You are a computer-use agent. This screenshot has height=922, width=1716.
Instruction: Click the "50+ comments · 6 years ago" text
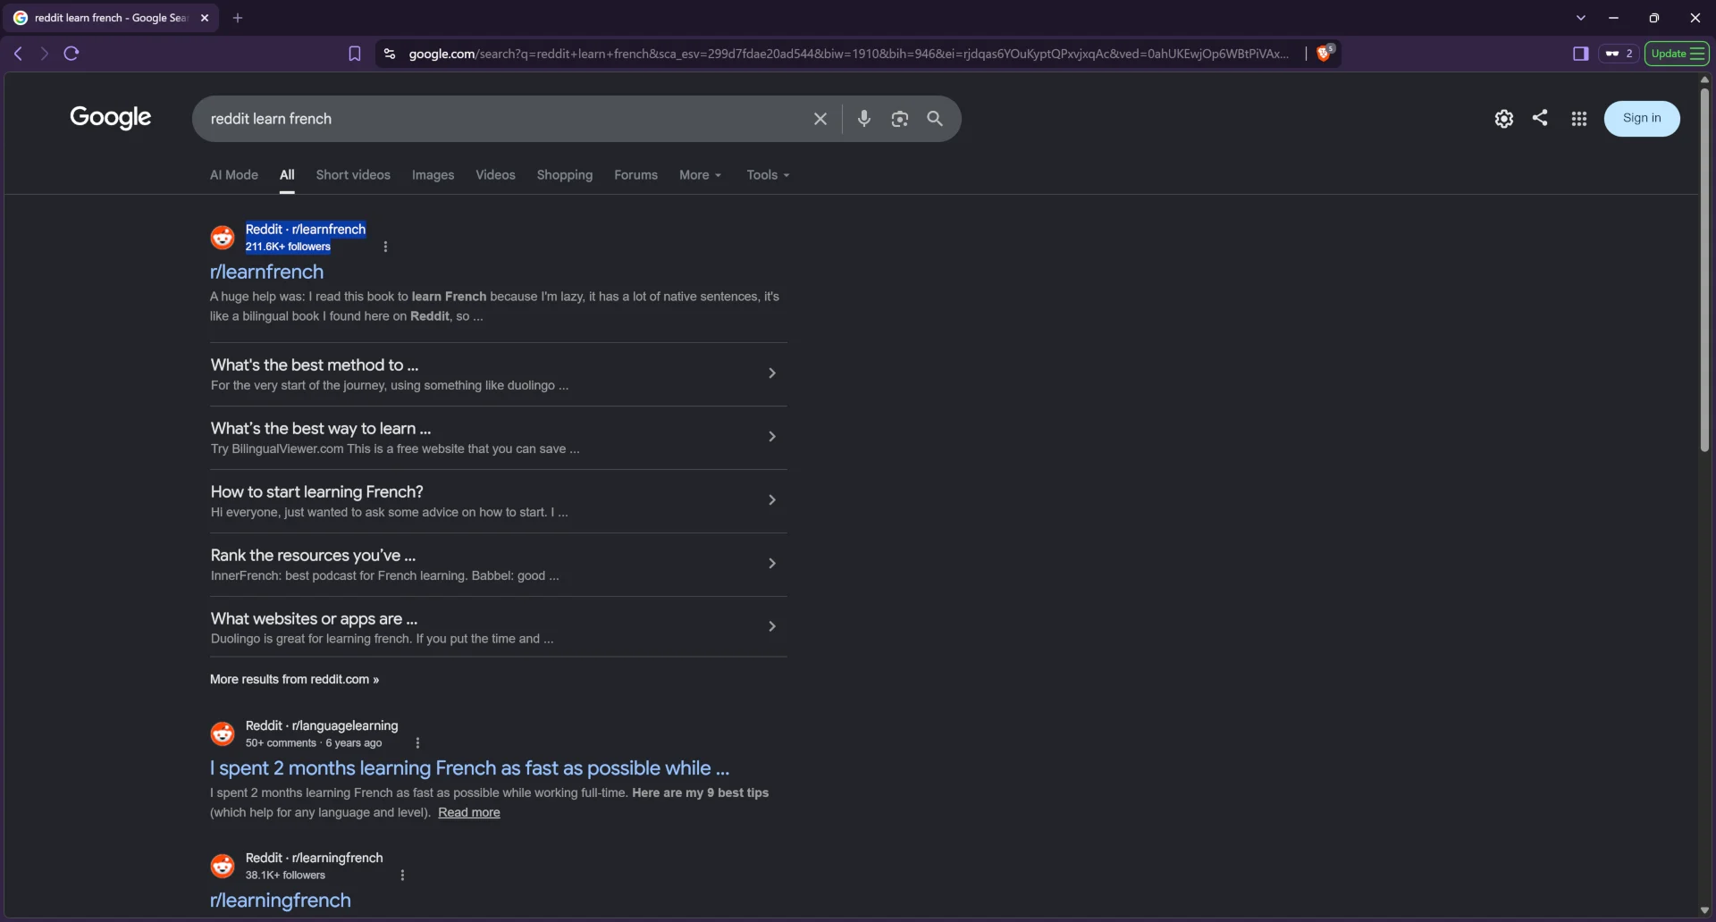[314, 743]
